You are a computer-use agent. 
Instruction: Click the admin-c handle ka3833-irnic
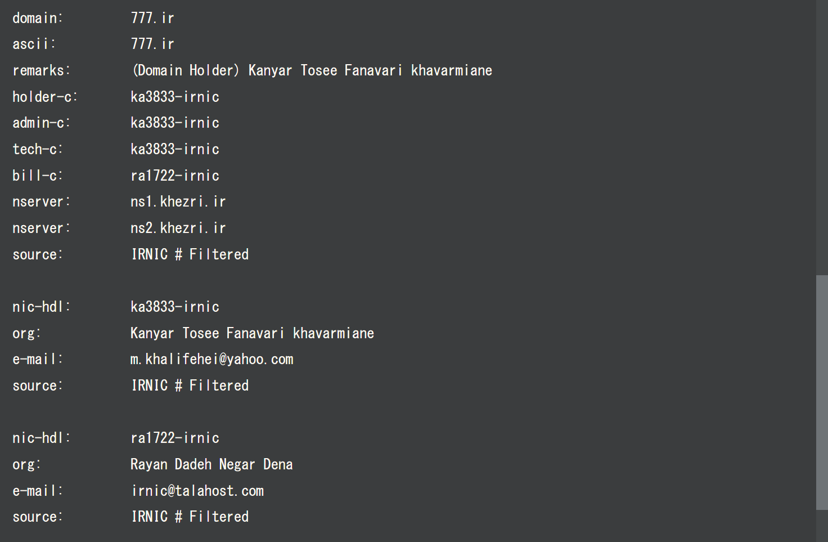pyautogui.click(x=175, y=123)
